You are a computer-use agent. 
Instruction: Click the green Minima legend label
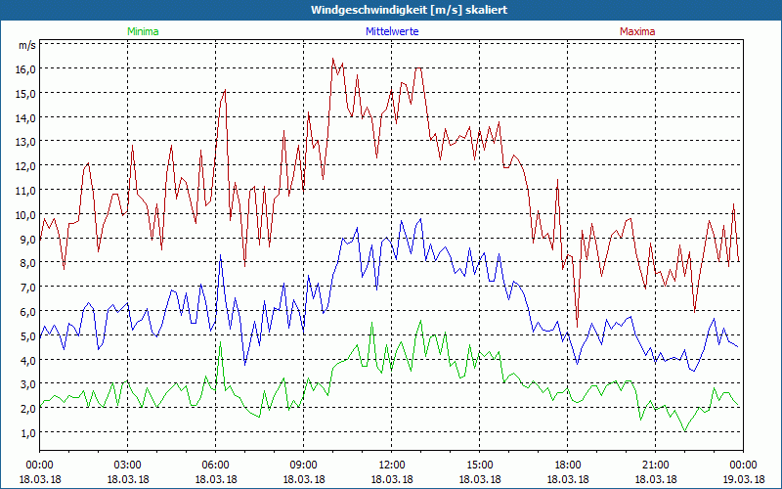(x=143, y=31)
